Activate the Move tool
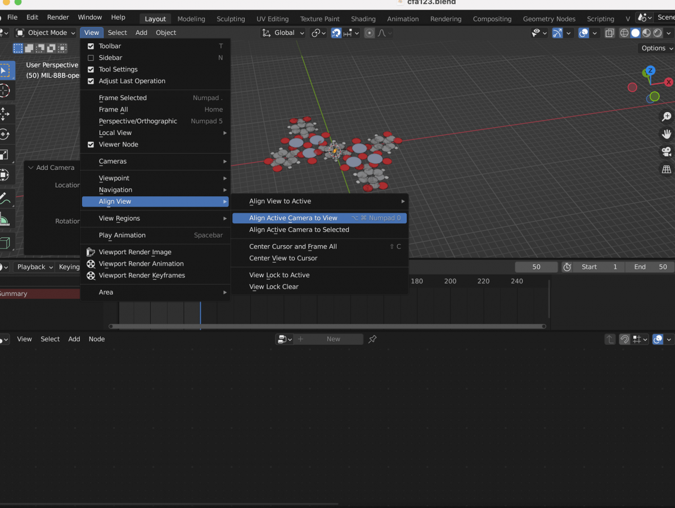The image size is (675, 508). coord(4,114)
